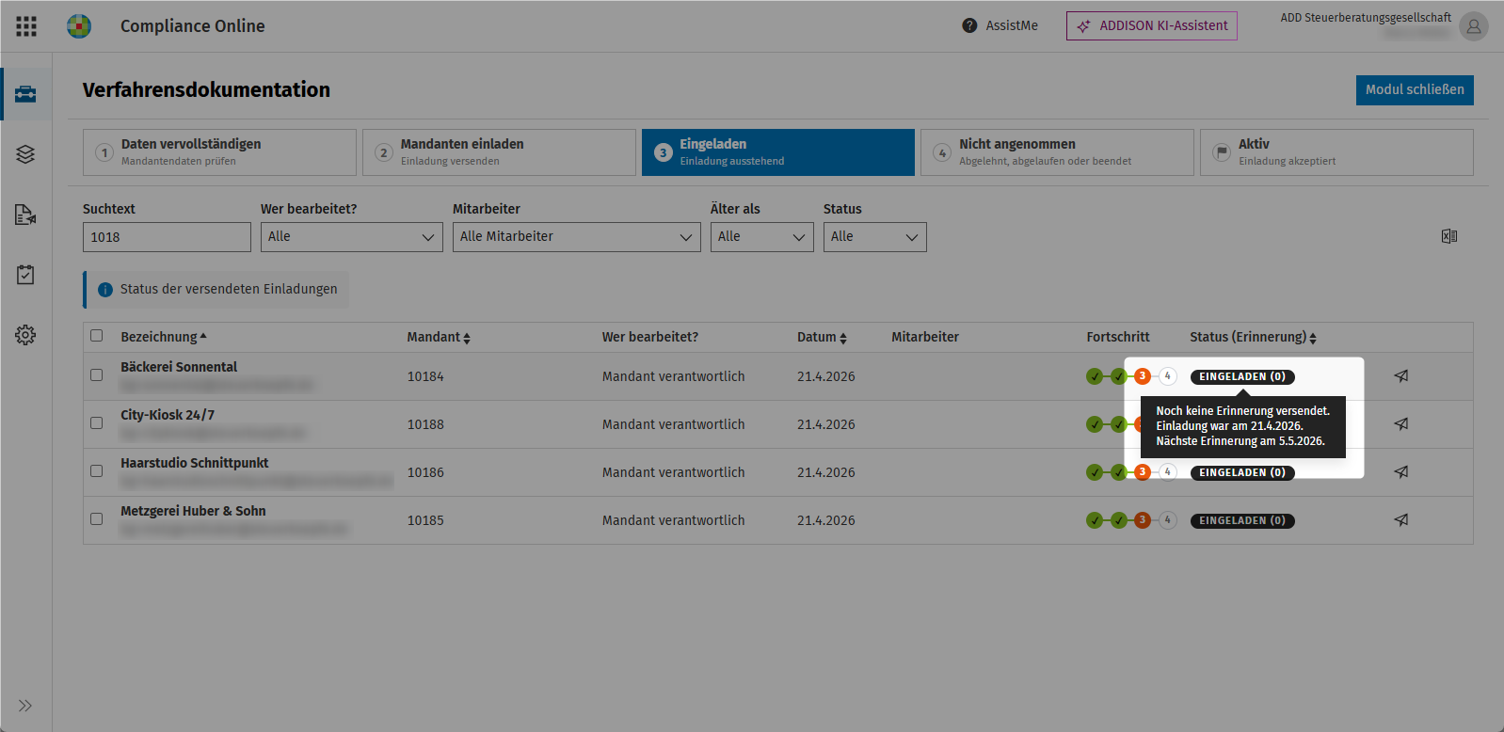This screenshot has height=732, width=1504.
Task: Click the Suchtext input field
Action: click(167, 237)
